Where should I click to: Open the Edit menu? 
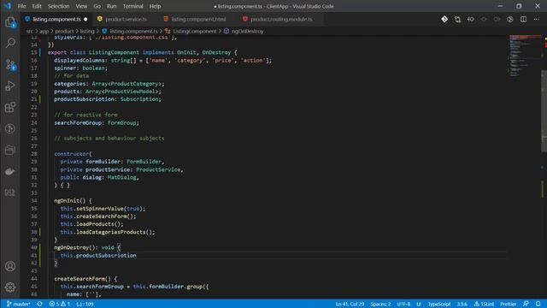coord(37,6)
